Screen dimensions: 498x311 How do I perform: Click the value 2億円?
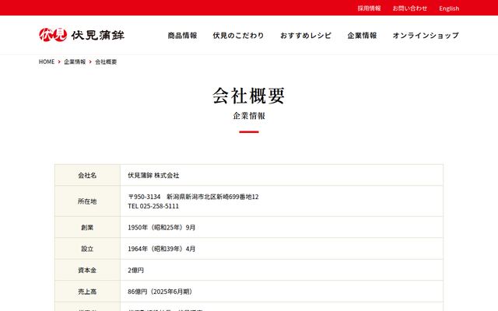[x=136, y=270]
